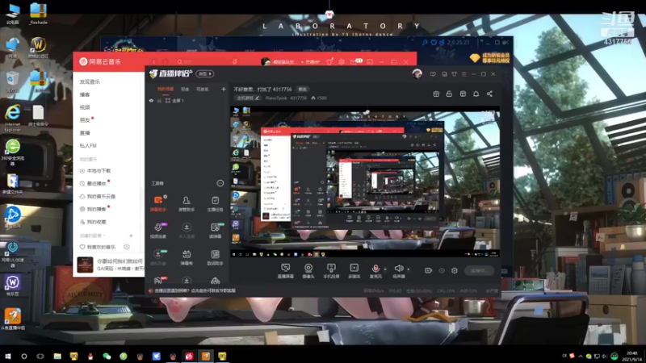Switch to the 我的场景 tab
The width and height of the screenshot is (646, 363).
(166, 89)
